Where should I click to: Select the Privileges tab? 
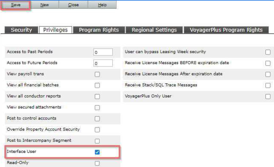coord(55,30)
